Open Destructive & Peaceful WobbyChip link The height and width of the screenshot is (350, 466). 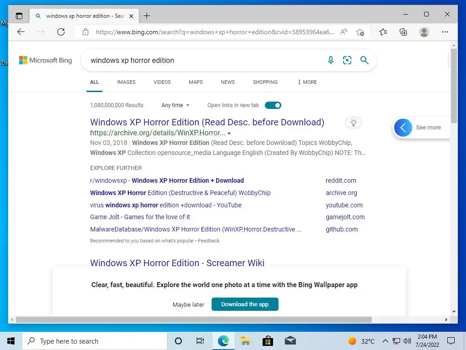pyautogui.click(x=180, y=193)
